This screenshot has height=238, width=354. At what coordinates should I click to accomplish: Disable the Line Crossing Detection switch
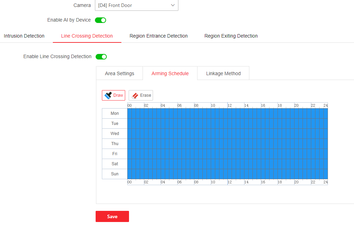101,57
